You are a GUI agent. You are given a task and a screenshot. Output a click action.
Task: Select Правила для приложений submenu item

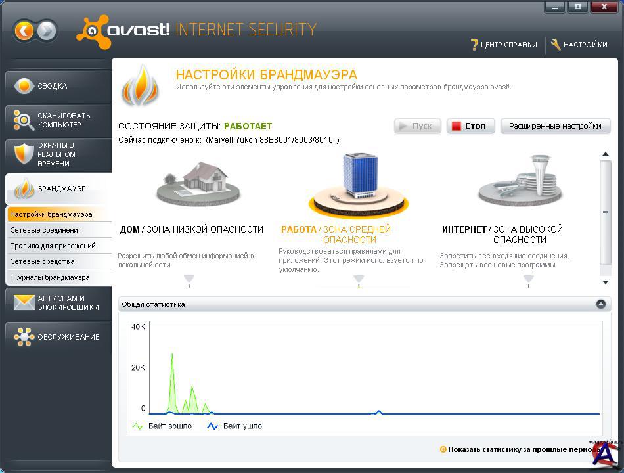coord(53,246)
